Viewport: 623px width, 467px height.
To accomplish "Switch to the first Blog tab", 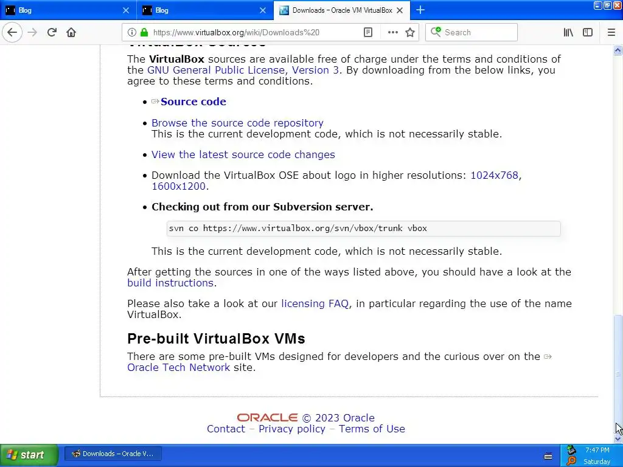I will [x=68, y=10].
